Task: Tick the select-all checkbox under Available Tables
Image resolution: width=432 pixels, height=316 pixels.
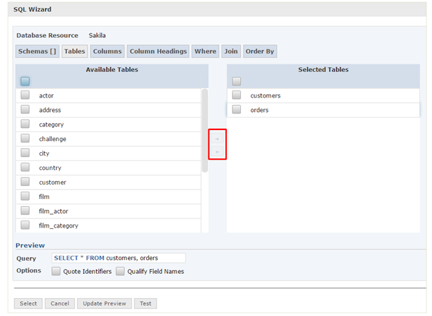Action: [25, 81]
